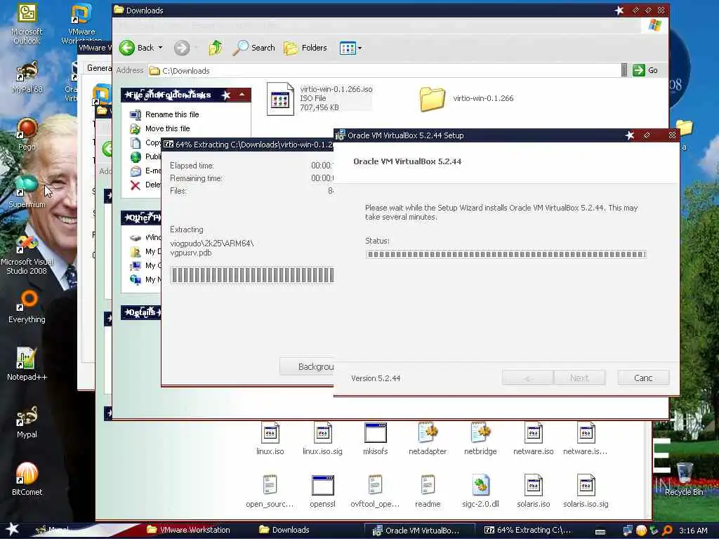
Task: Select the linux.iso file in VMware folder
Action: click(x=270, y=439)
